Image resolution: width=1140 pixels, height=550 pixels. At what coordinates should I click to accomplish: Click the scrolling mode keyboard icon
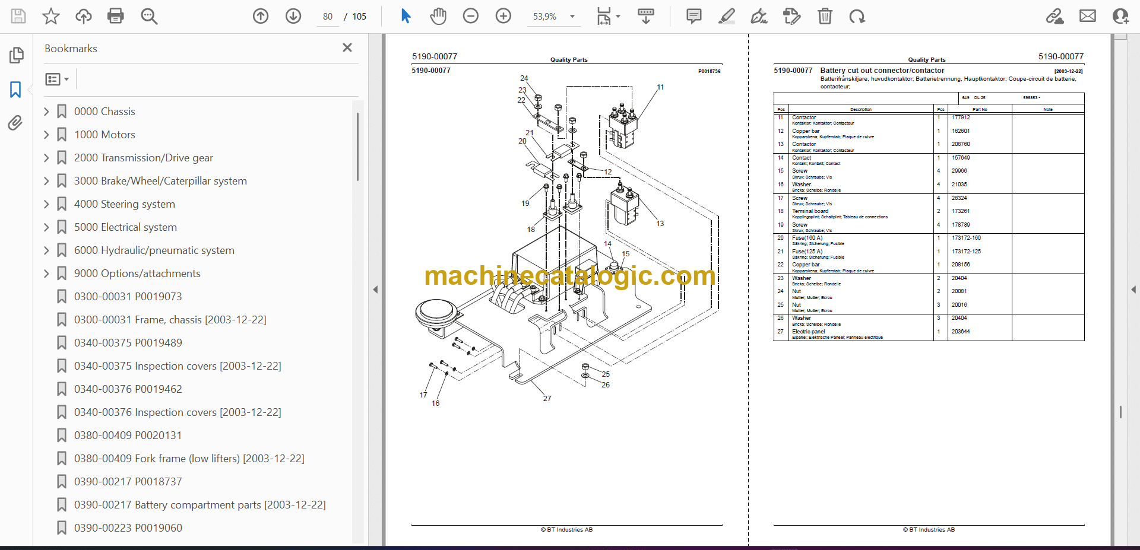click(646, 16)
